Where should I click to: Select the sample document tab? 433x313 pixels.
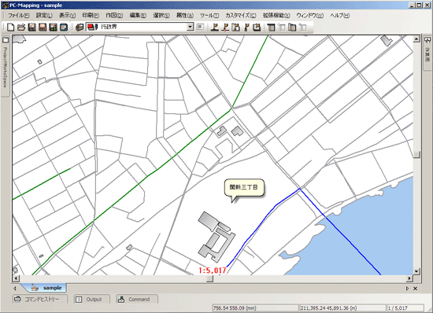coord(46,288)
